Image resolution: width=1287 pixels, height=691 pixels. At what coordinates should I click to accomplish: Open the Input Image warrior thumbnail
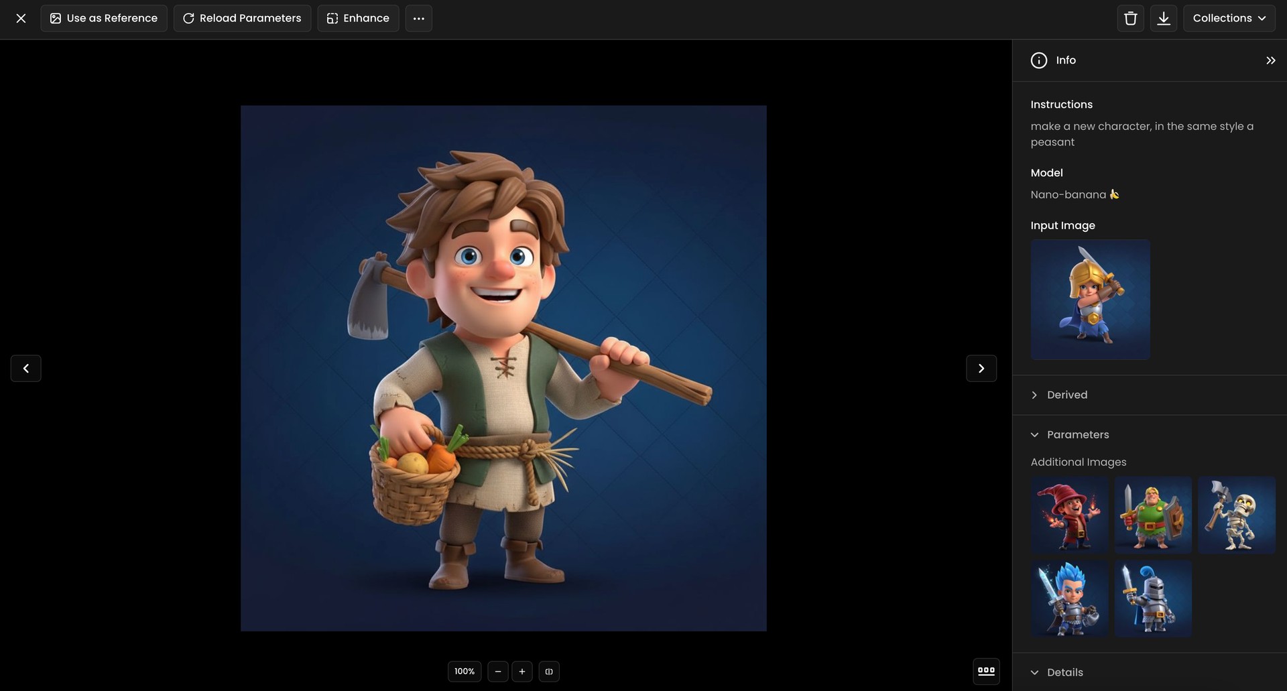(x=1090, y=300)
